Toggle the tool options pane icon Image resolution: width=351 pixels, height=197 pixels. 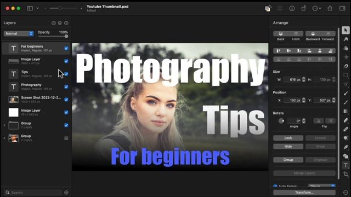pos(342,8)
